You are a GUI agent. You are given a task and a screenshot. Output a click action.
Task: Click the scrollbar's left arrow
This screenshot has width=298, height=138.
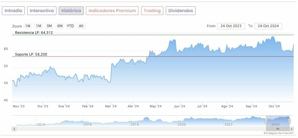(14, 129)
